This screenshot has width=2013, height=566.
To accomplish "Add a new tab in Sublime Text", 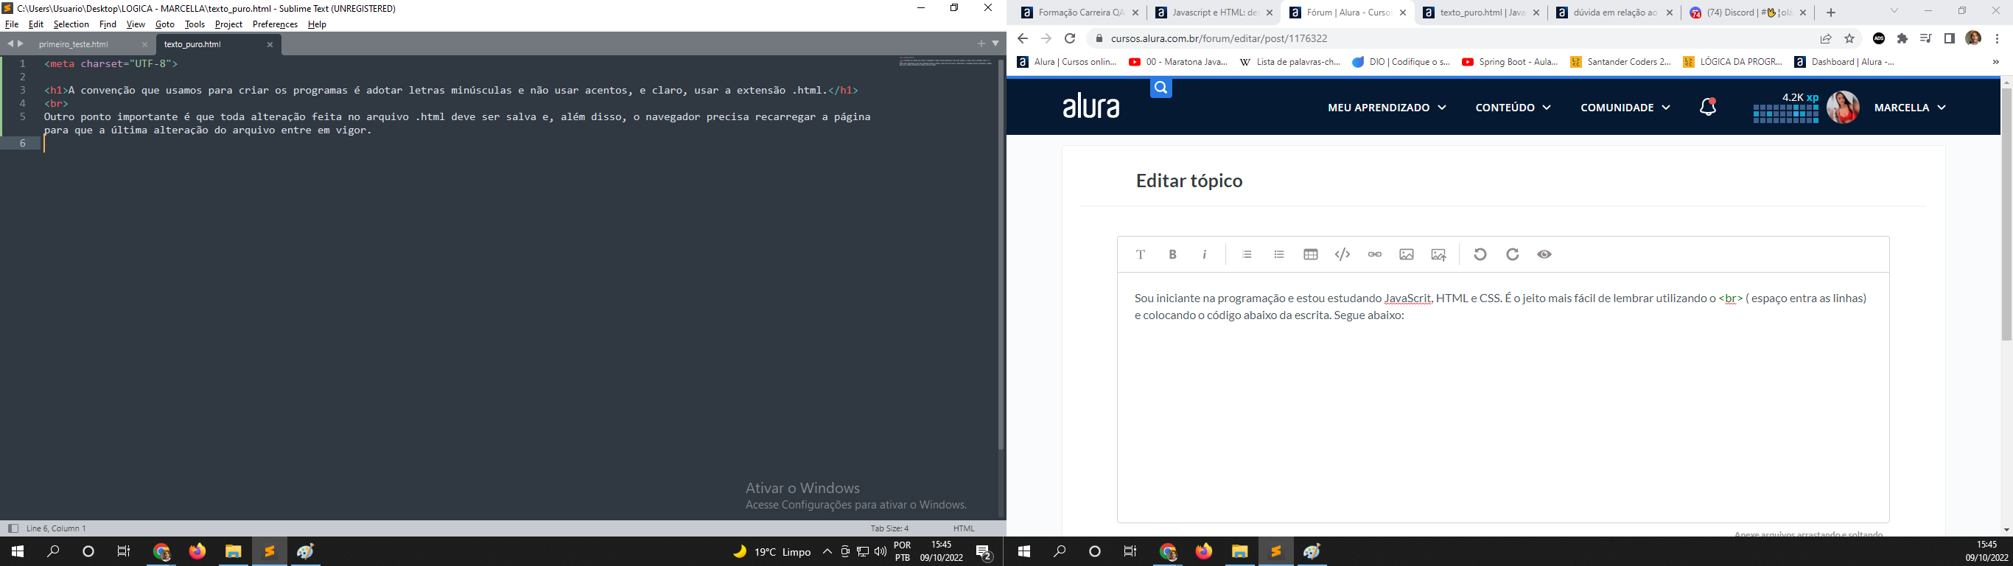I will click(981, 43).
